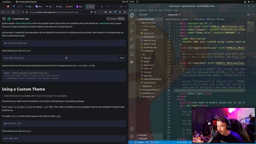Viewport: 256px width, 144px height.
Task: Follow the React Bootstrap link
Action: [23, 23]
